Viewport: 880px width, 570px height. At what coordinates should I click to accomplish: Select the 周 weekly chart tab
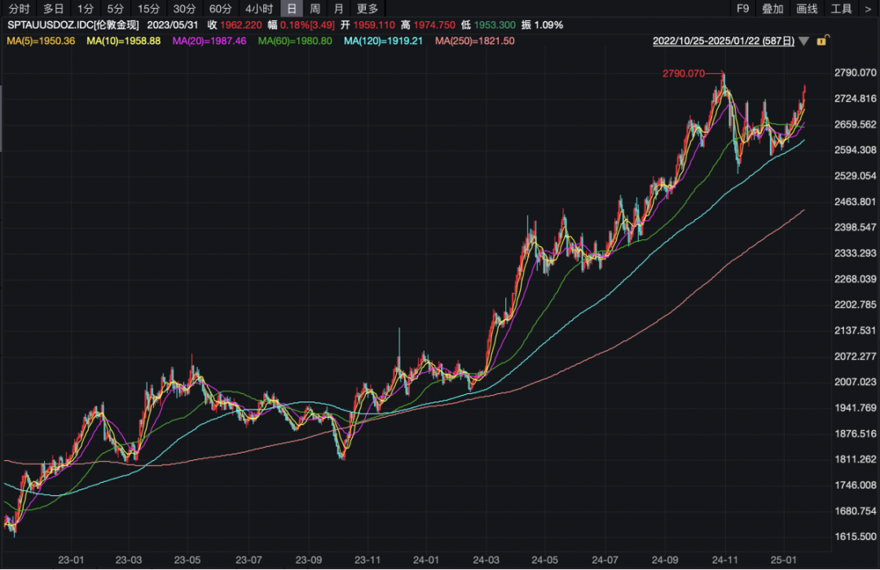click(315, 8)
